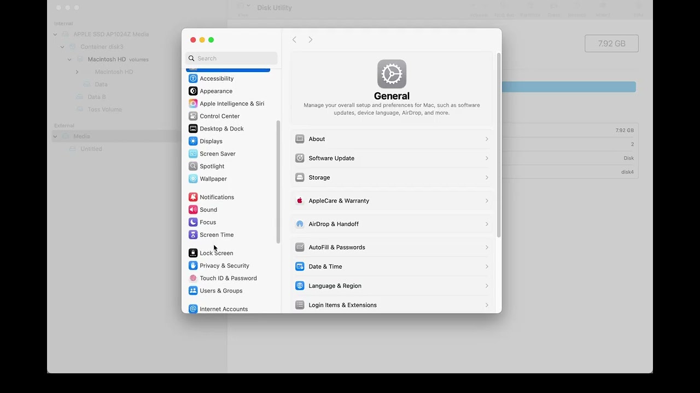
Task: Select the Untitled volume in Disk Utility
Action: tap(91, 149)
